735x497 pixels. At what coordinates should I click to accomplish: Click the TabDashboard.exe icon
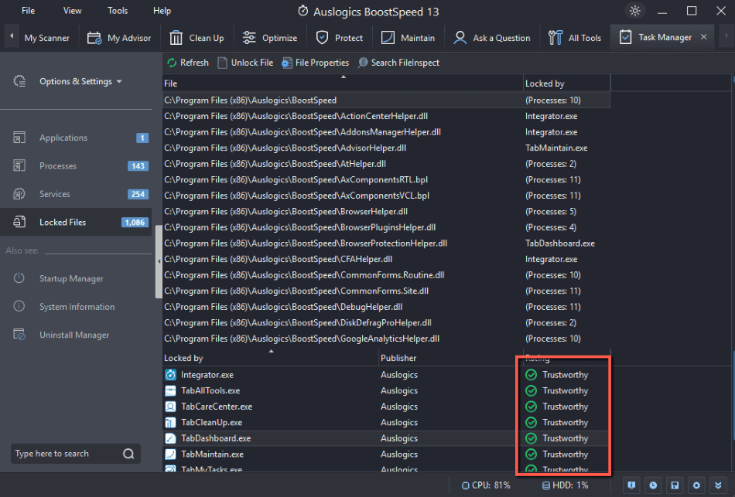[x=171, y=438]
